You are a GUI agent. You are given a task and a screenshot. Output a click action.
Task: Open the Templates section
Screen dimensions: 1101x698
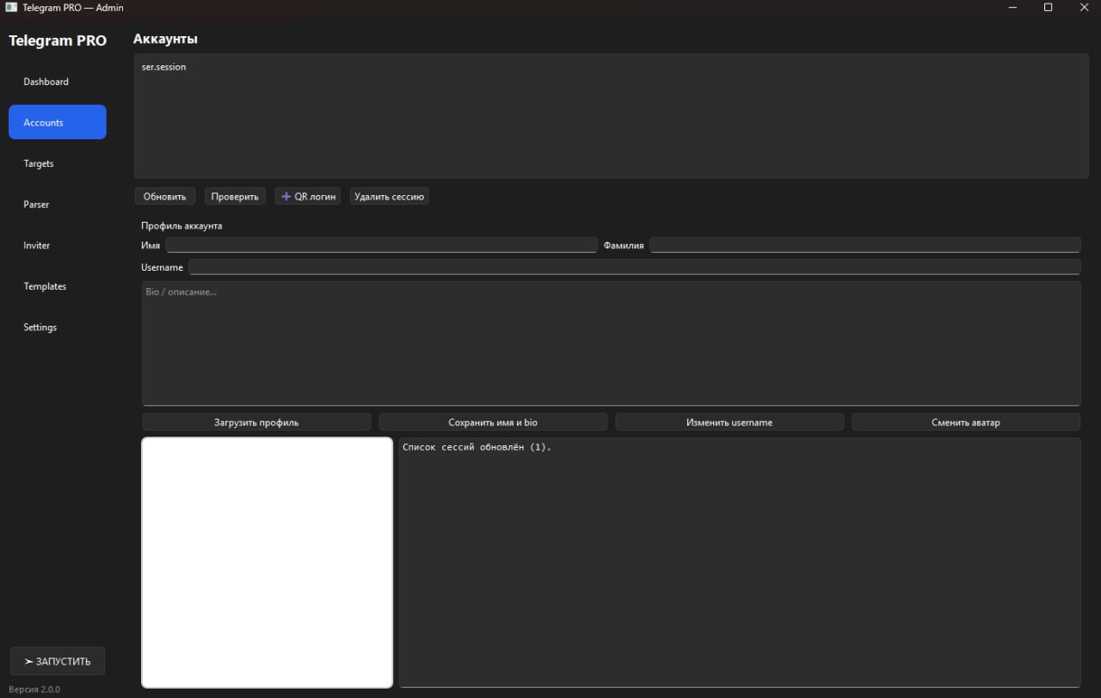[x=58, y=286]
